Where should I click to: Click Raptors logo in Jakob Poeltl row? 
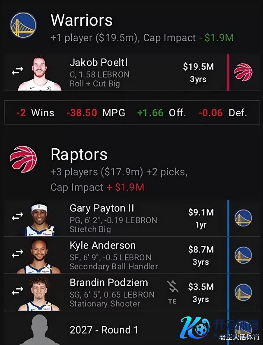243,72
